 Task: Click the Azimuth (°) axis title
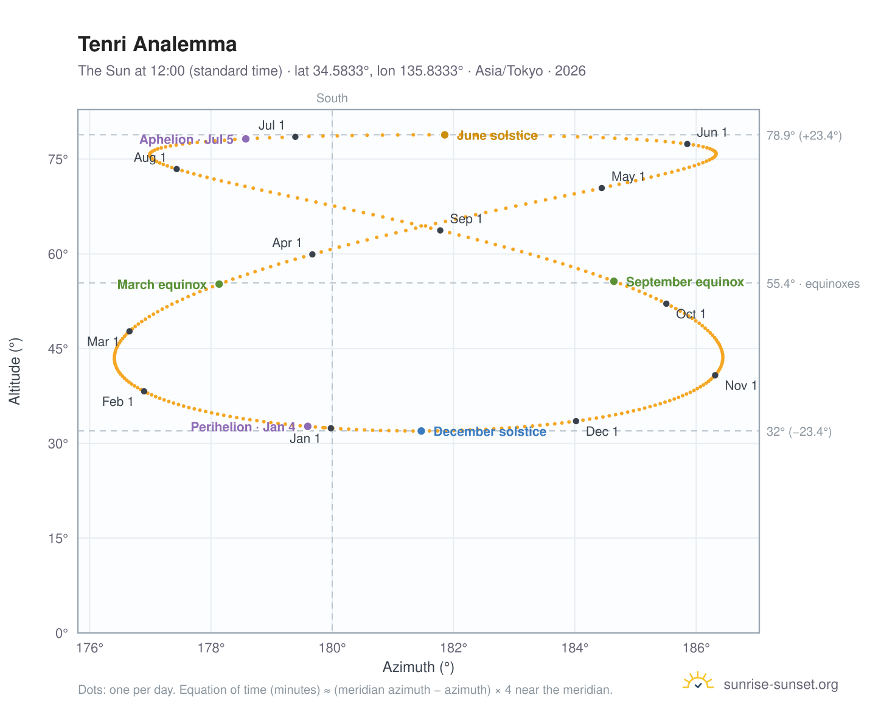pyautogui.click(x=419, y=668)
